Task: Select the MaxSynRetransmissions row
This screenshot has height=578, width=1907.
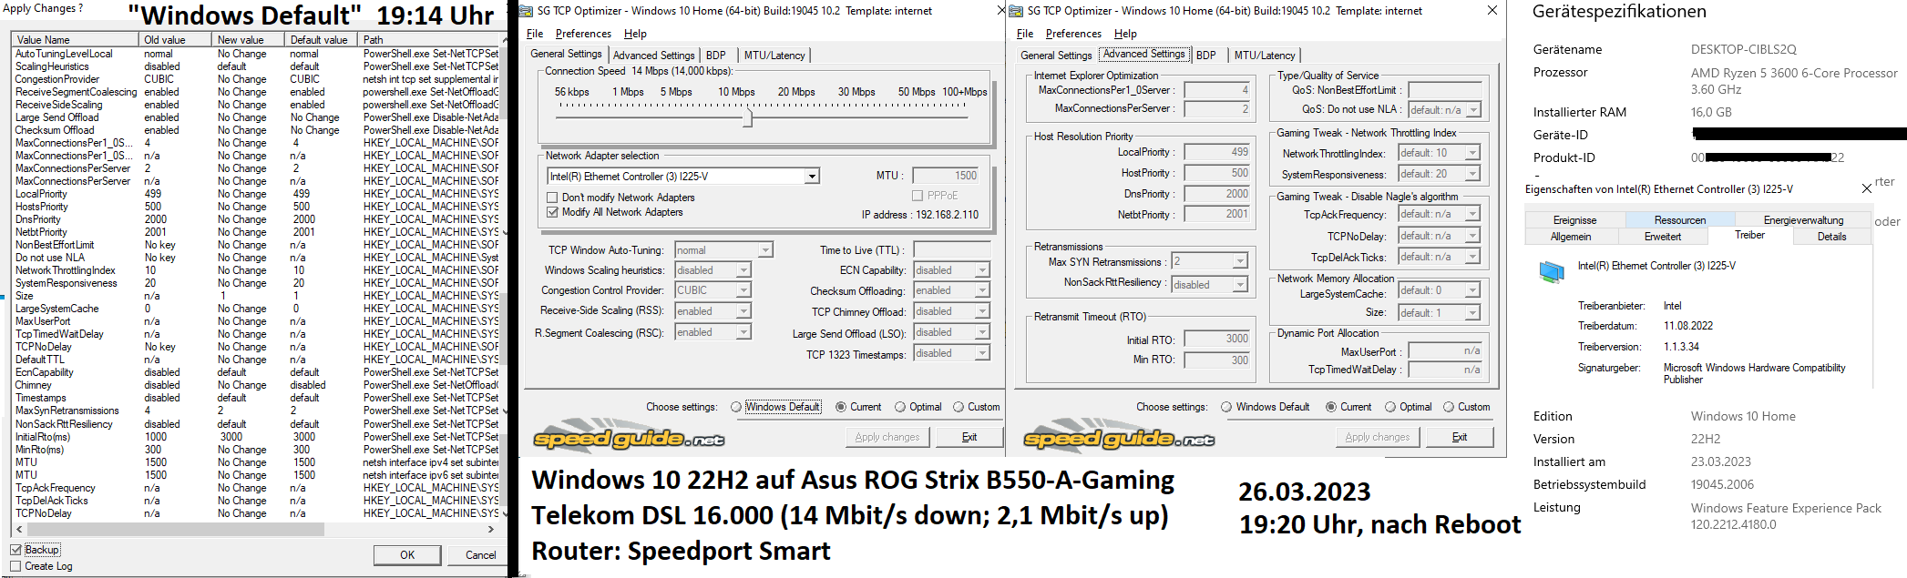Action: coord(255,411)
